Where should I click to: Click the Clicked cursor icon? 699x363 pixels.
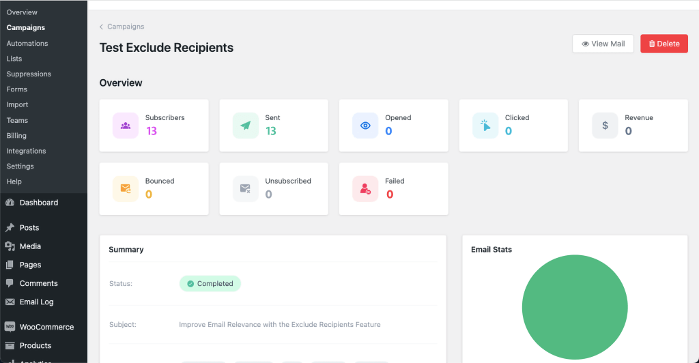(485, 126)
